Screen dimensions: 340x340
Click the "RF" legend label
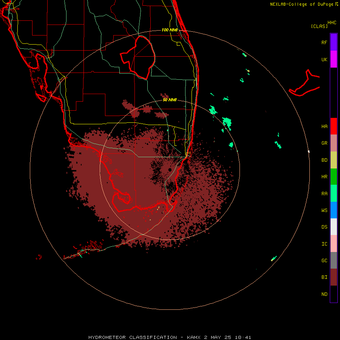click(x=324, y=42)
